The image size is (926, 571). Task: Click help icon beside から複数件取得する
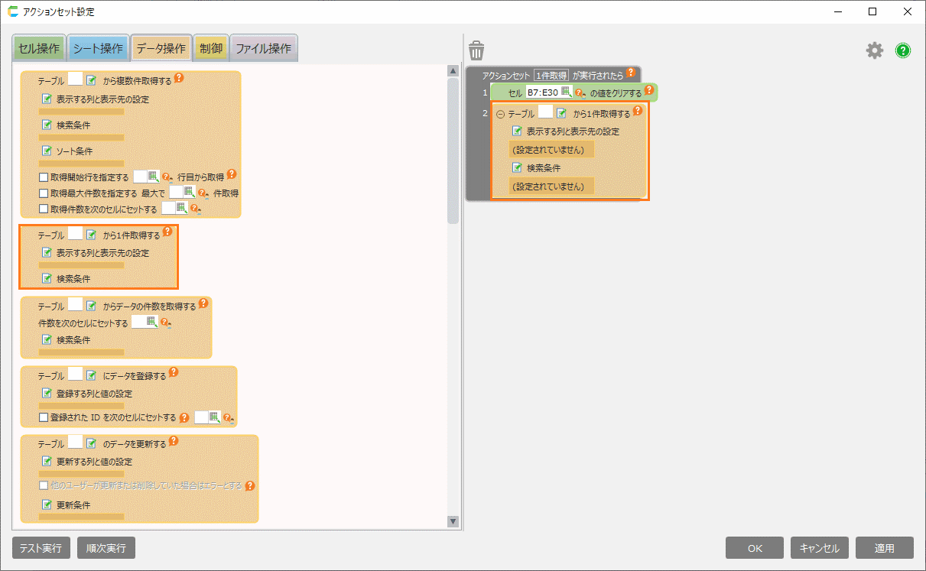coord(179,78)
